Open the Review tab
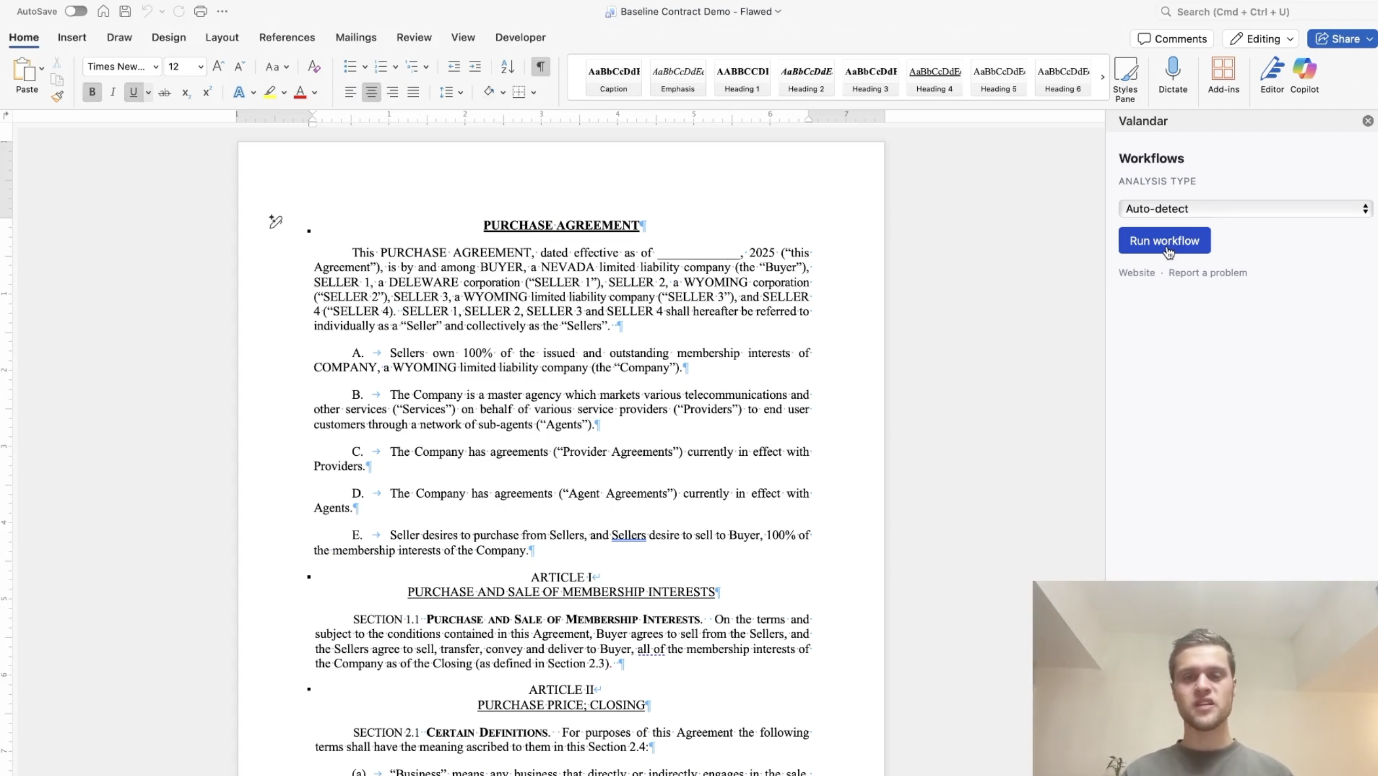This screenshot has height=776, width=1378. [414, 38]
